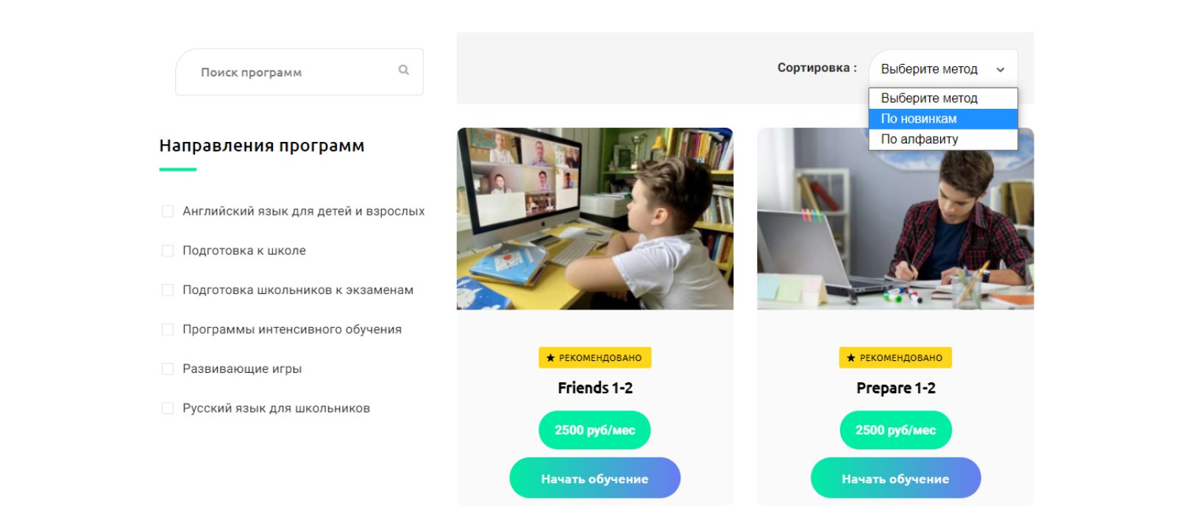Toggle the sorting dropdown chevron arrow
Viewport: 1180px width, 525px height.
coord(1000,70)
